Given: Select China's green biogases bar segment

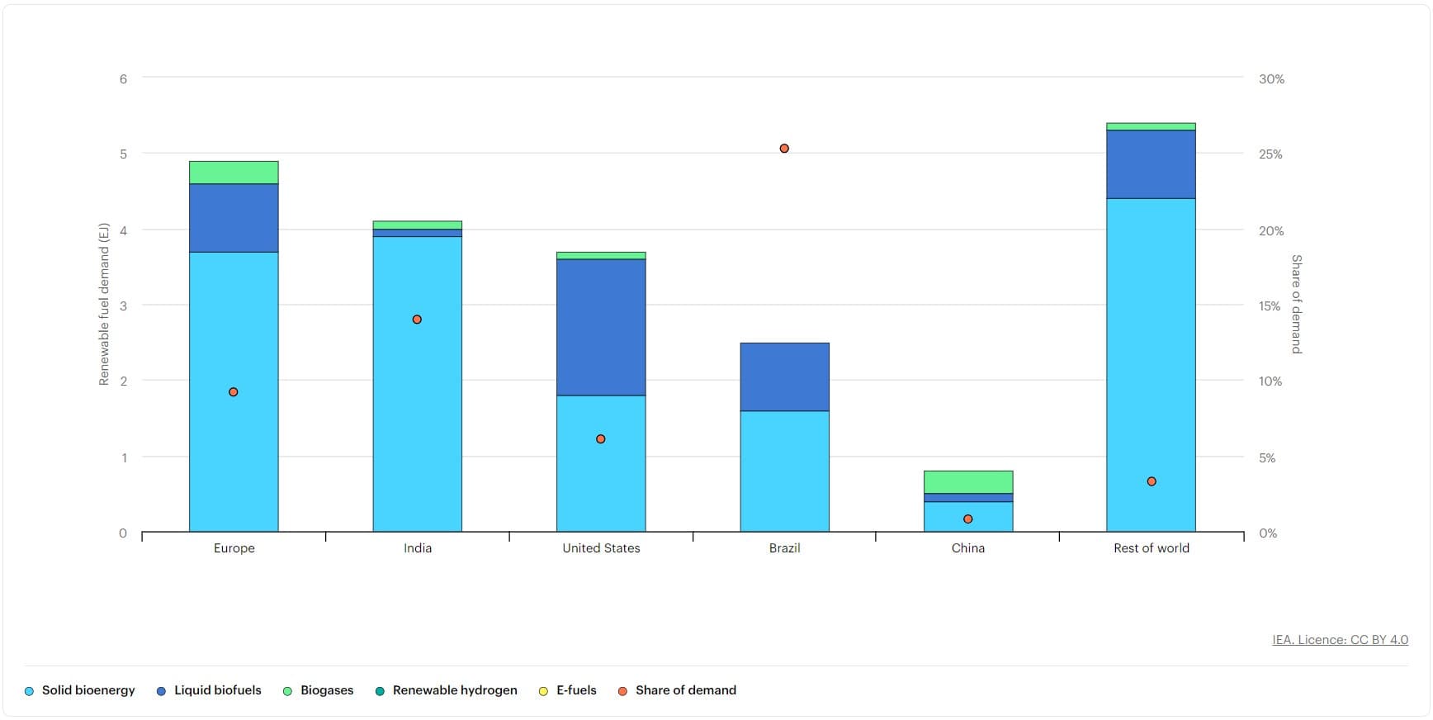Looking at the screenshot, I should click(968, 482).
